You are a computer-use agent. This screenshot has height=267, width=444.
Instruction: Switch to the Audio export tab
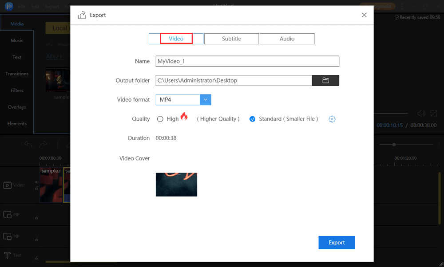(x=287, y=39)
